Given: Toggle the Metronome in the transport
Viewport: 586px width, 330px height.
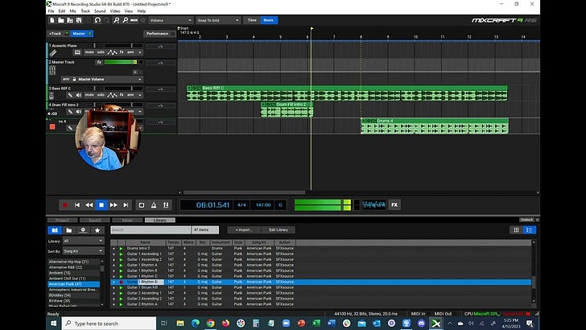Looking at the screenshot, I should click(154, 204).
